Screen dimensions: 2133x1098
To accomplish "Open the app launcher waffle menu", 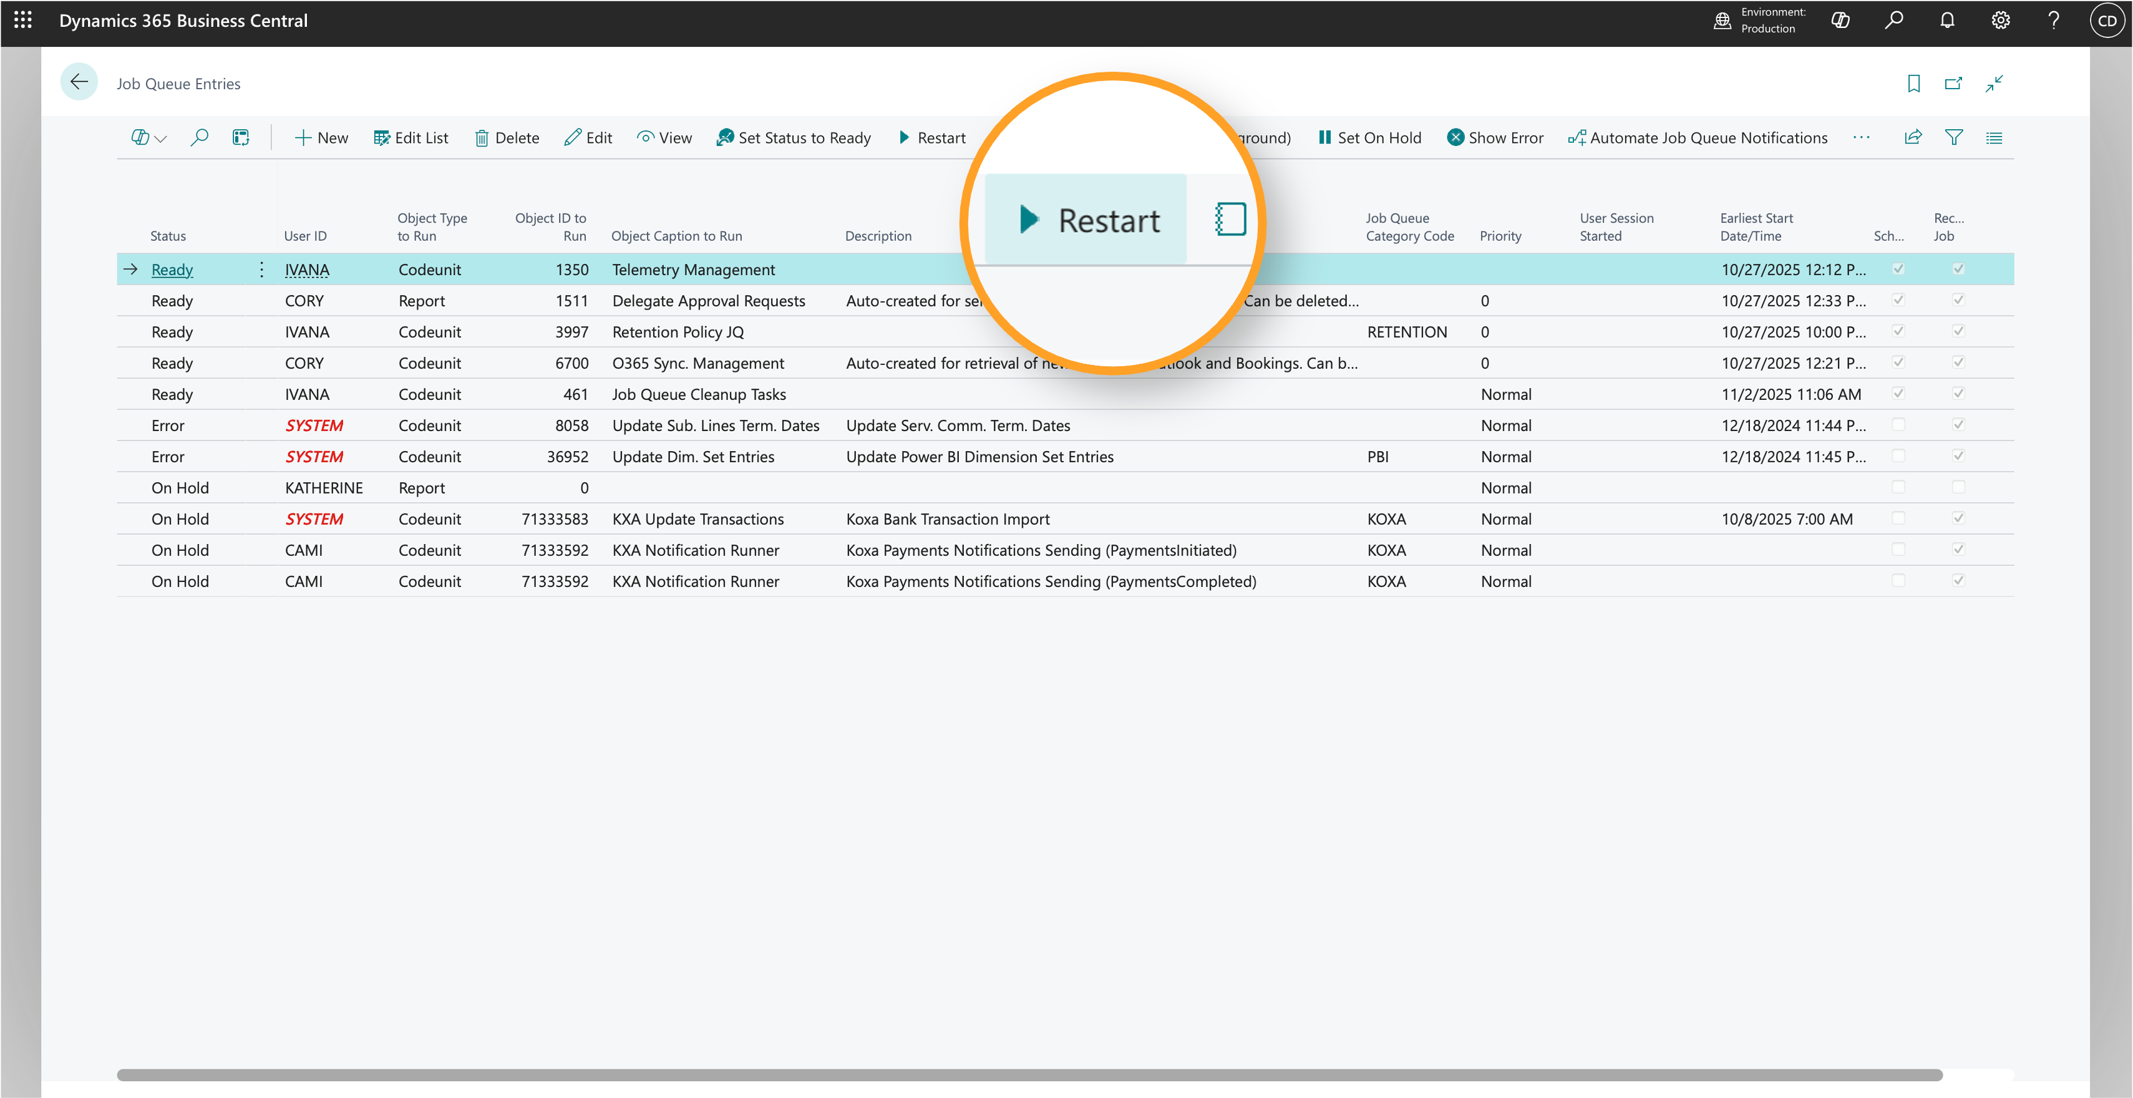I will (23, 21).
